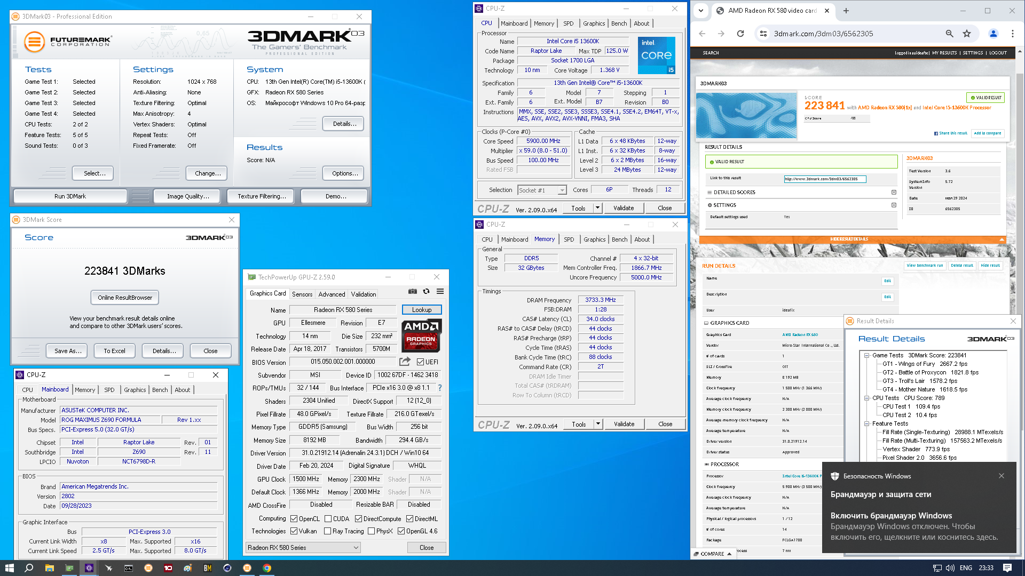Screen dimensions: 1025x576
Task: Toggle the UEFI checkbox in GPU-Z
Action: 421,362
